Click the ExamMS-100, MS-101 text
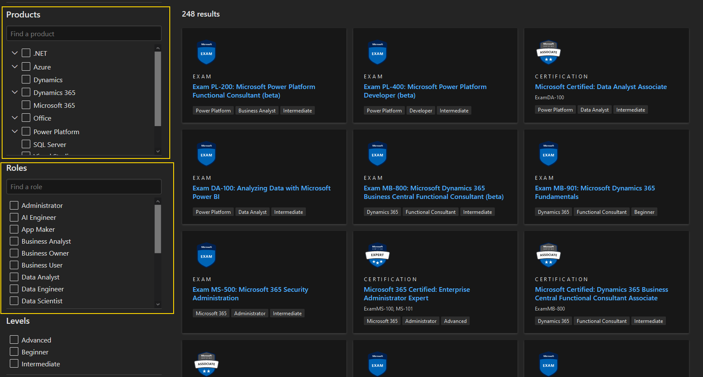The image size is (703, 377). (x=388, y=309)
